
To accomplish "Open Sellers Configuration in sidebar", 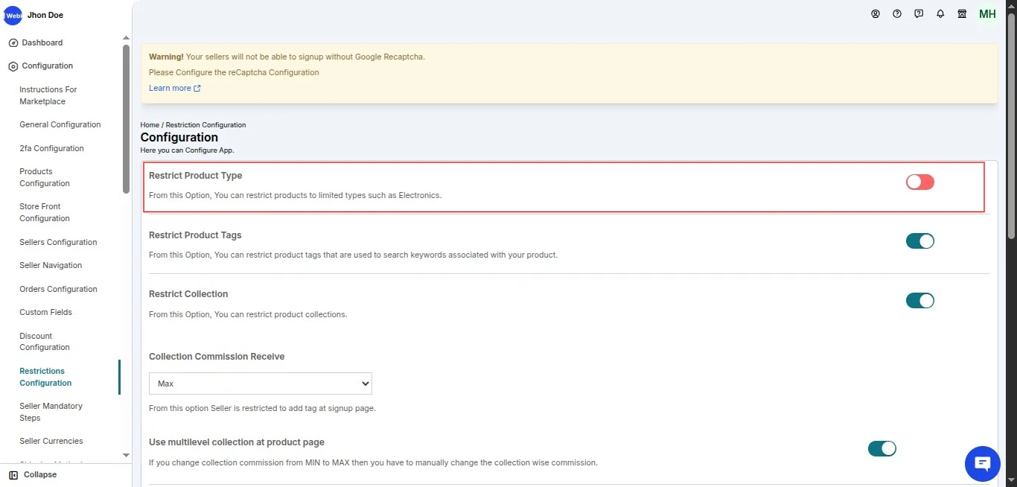I will (x=58, y=242).
